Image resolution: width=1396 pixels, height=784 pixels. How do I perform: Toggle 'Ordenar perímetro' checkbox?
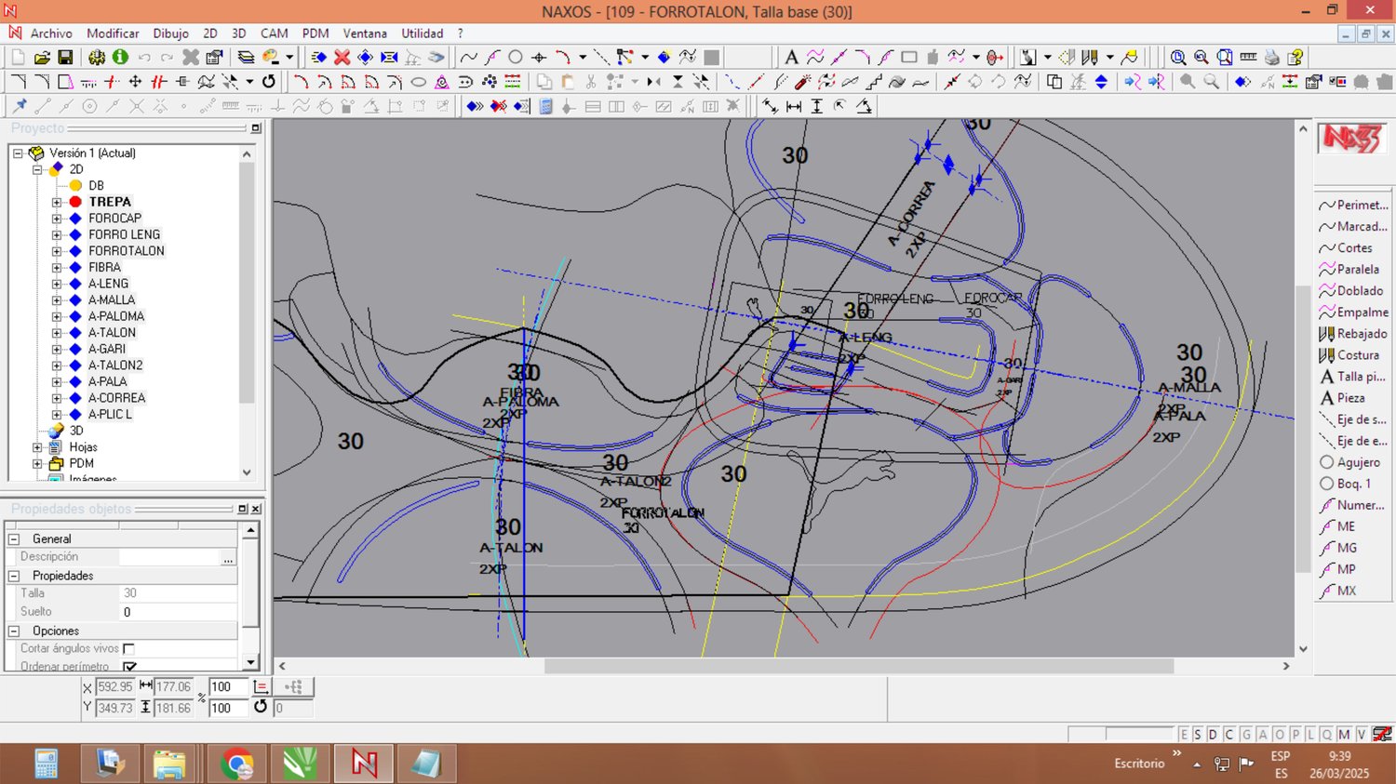(x=129, y=666)
